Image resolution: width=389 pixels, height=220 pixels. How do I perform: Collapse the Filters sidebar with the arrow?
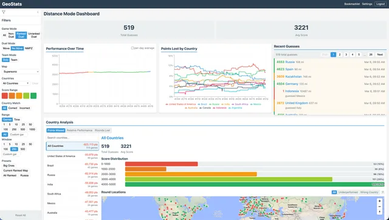coord(38,12)
